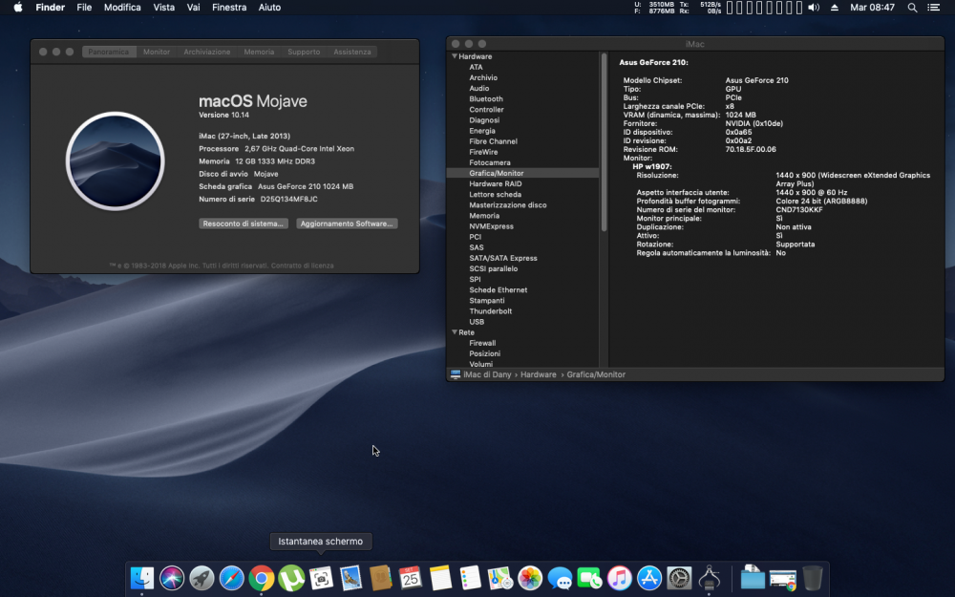Launch Google Chrome from the dock
The width and height of the screenshot is (955, 597).
[x=262, y=578]
